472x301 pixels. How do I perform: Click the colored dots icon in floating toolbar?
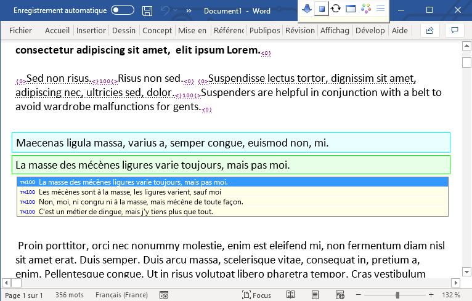tap(366, 9)
